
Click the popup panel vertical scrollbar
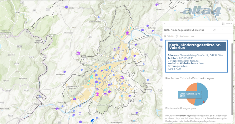point(232,79)
